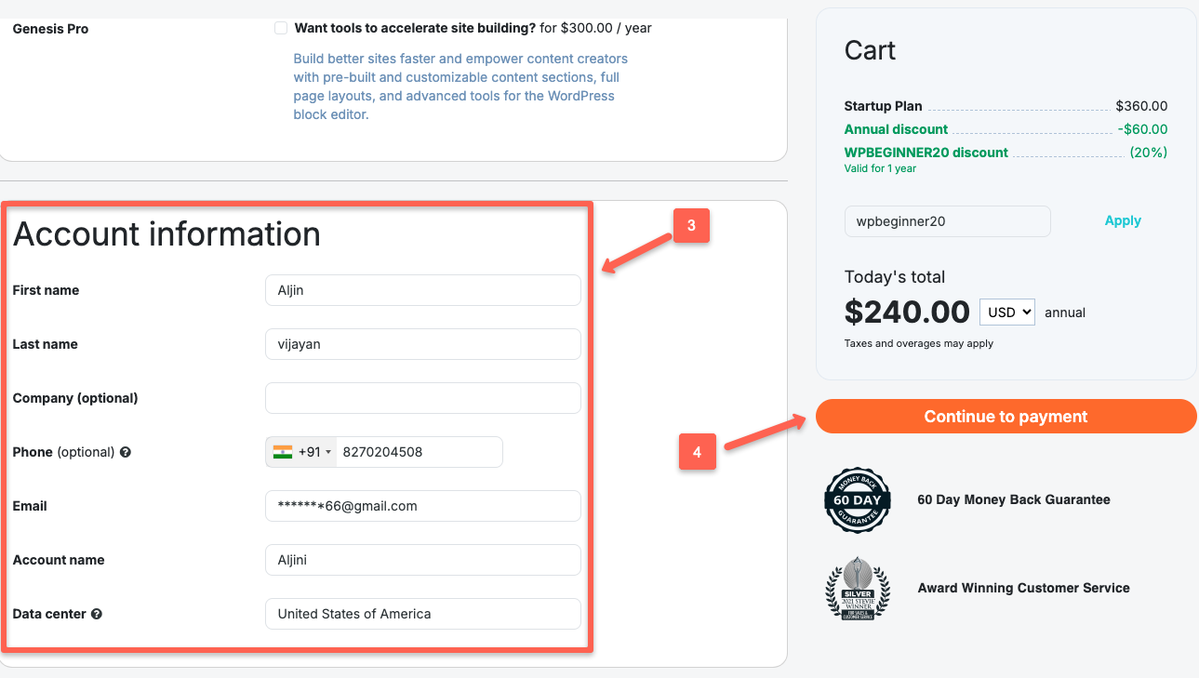Screen dimensions: 1199x678
Task: Click the numbered step 3 marker
Action: tap(692, 225)
